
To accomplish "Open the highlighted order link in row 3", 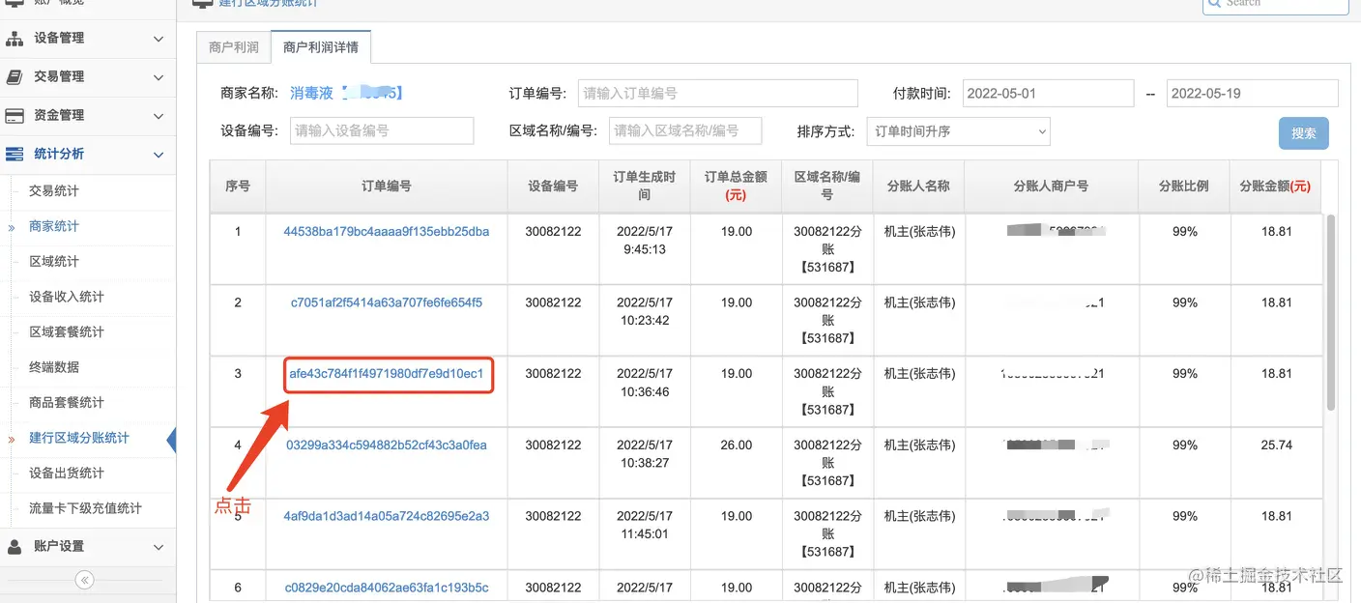I will coord(388,374).
